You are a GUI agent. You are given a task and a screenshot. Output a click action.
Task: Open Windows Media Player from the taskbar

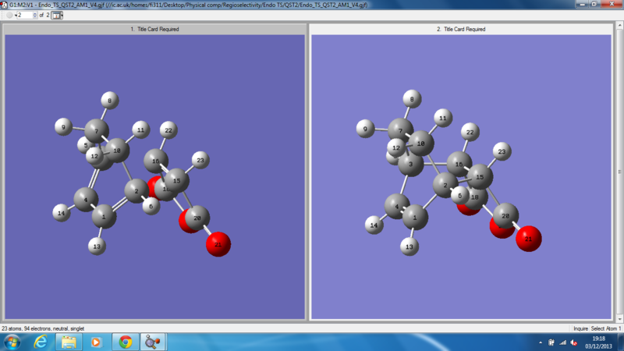point(96,342)
